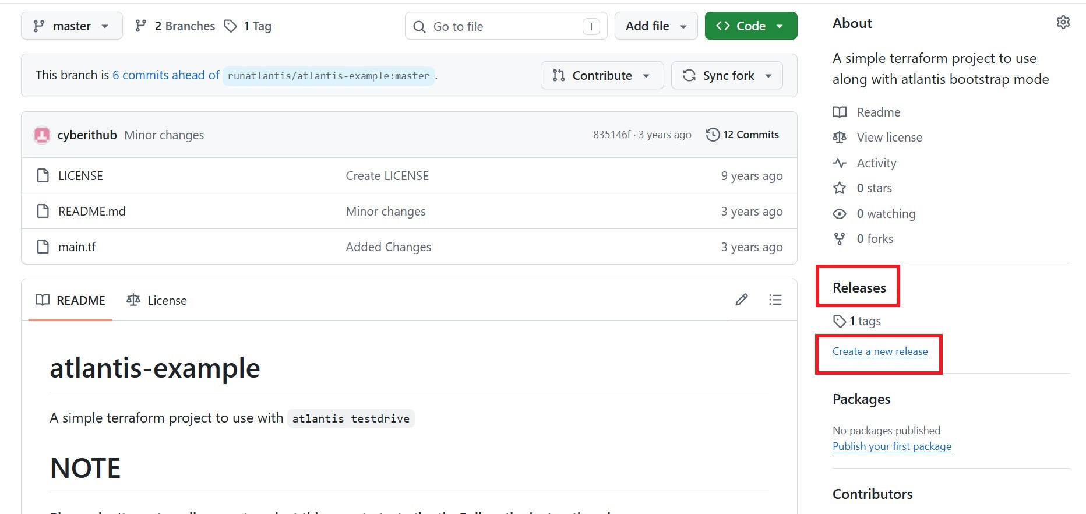Click the branch icon beside 2 Branches
The image size is (1086, 514).
coord(140,26)
